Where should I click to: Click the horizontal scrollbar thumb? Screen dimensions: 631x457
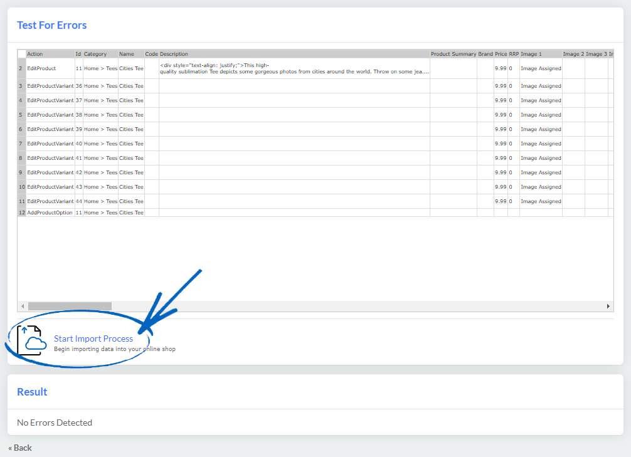(x=69, y=306)
